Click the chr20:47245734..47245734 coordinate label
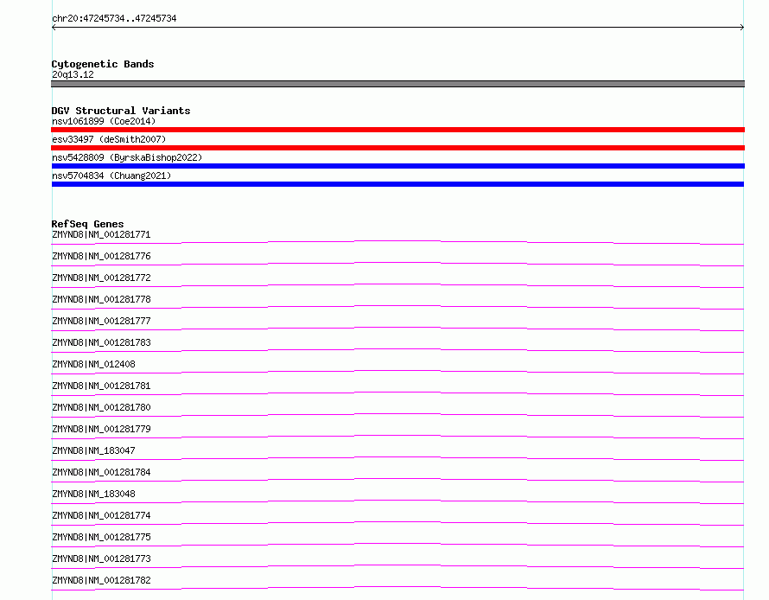 point(114,18)
